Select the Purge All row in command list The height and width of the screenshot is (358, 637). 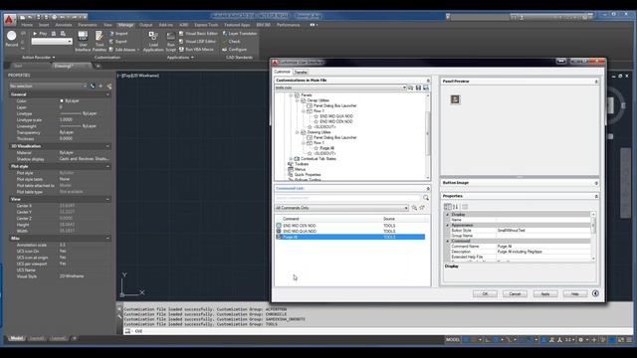[x=350, y=237]
